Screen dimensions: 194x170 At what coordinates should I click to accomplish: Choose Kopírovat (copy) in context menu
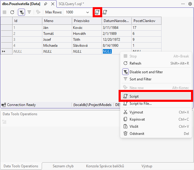[x=156, y=119]
